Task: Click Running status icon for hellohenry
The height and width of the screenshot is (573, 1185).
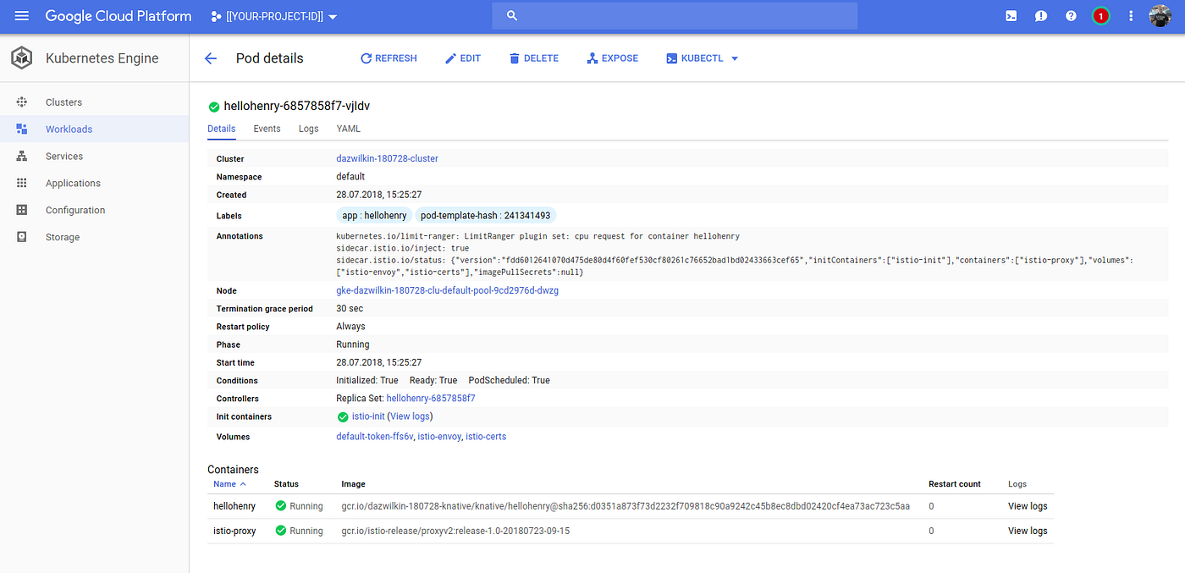Action: click(281, 506)
